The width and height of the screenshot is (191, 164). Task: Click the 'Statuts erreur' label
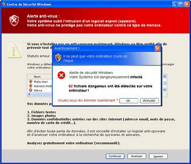(x=39, y=56)
